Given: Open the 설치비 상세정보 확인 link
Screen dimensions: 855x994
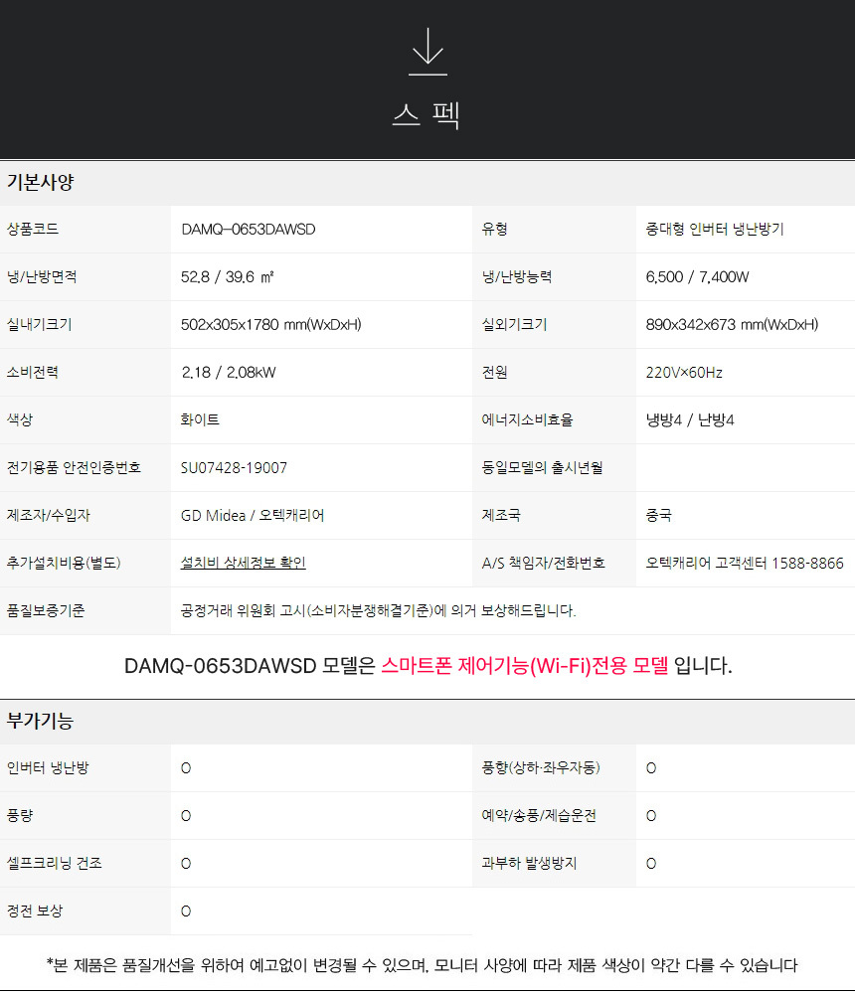Looking at the screenshot, I should 243,563.
